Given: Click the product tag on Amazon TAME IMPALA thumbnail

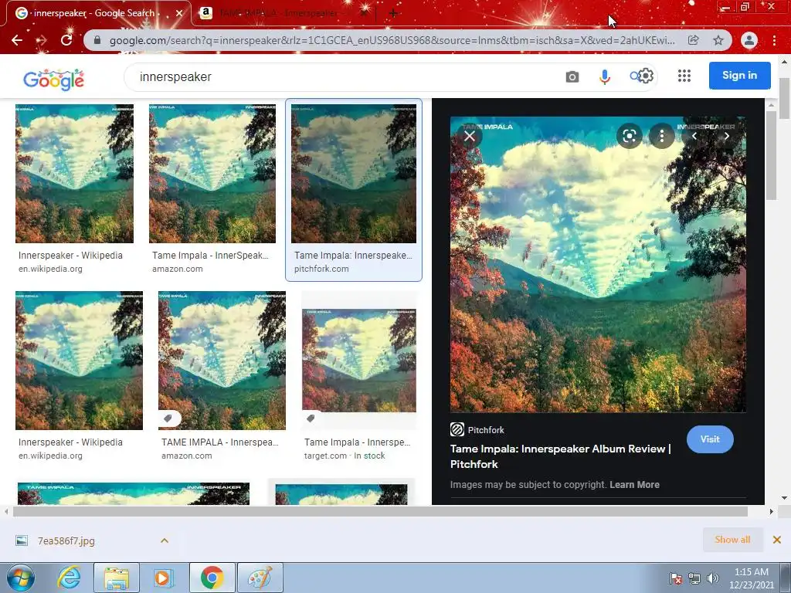Looking at the screenshot, I should pos(168,418).
